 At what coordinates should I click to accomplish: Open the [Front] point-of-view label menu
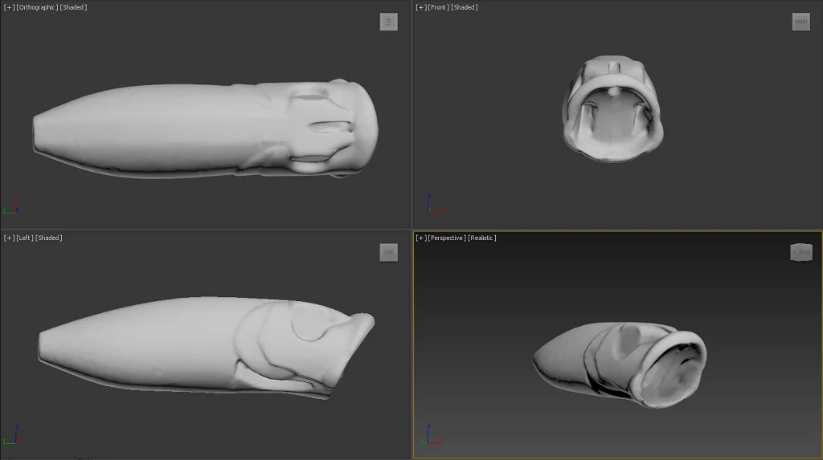coord(438,7)
